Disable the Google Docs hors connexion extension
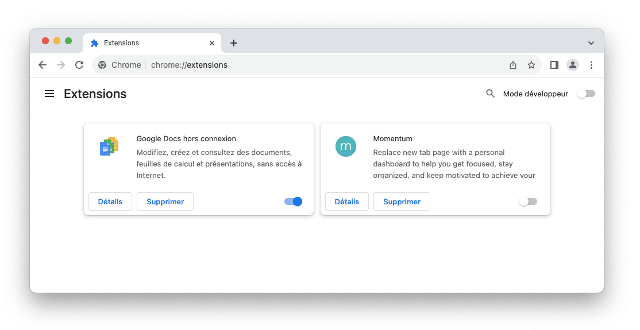This screenshot has height=330, width=640. 293,201
